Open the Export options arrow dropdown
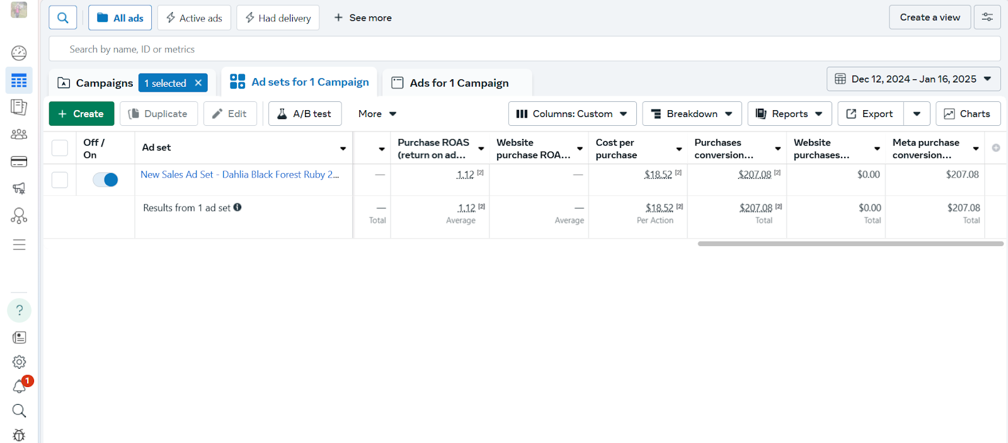 [917, 114]
